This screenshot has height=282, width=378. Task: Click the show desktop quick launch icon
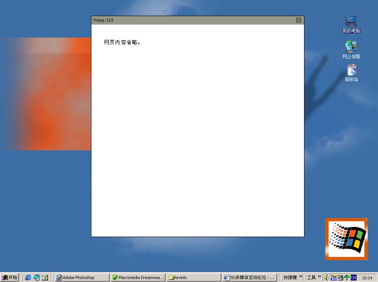tap(37, 277)
